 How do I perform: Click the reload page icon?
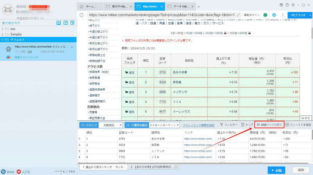[81, 15]
